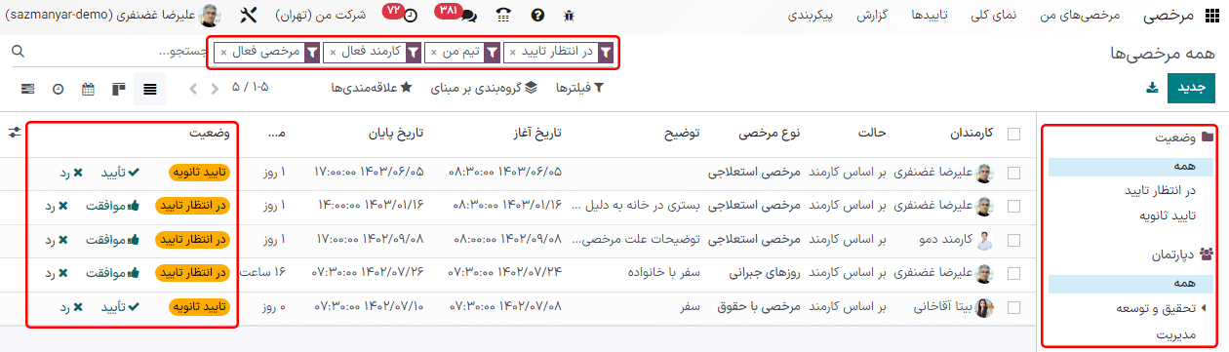Open user menu (sazmanyar-demo)
Image resolution: width=1229 pixels, height=352 pixels.
tap(112, 16)
